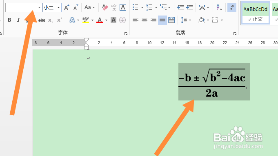Viewport: 278px width, 156px height.
Task: Justify paragraph text
Action: [x=162, y=20]
